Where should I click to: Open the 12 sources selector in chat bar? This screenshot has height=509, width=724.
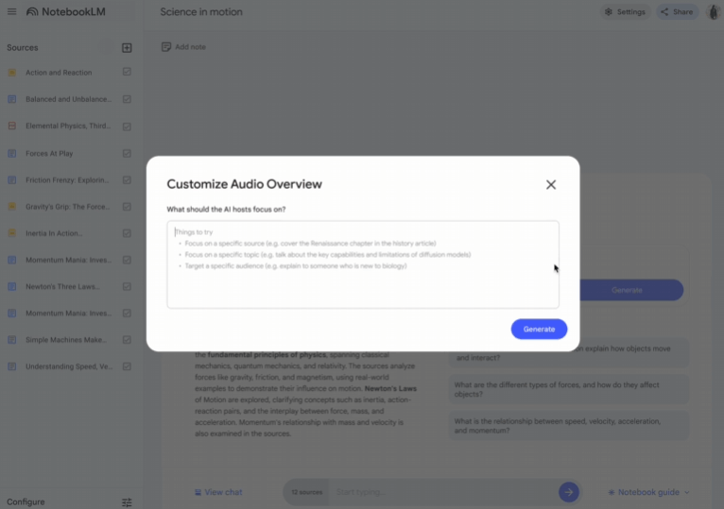click(x=306, y=492)
